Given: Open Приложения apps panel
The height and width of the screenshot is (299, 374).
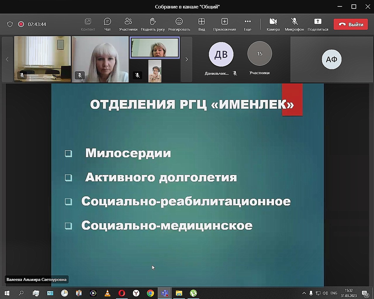Looking at the screenshot, I should [224, 25].
